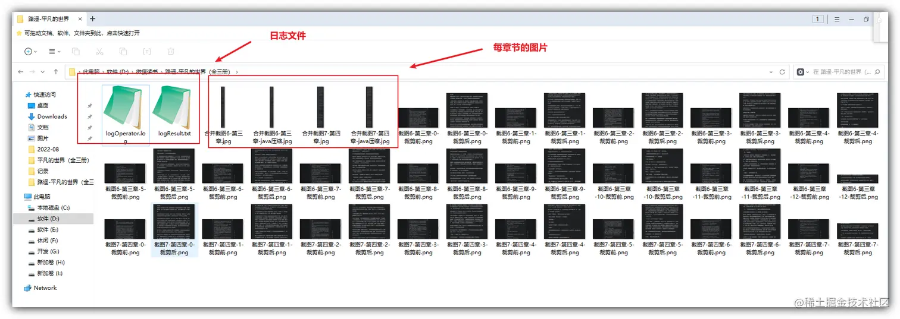Viewport: 900px width, 319px height.
Task: Open the 2022-08 folder in sidebar
Action: tap(43, 149)
